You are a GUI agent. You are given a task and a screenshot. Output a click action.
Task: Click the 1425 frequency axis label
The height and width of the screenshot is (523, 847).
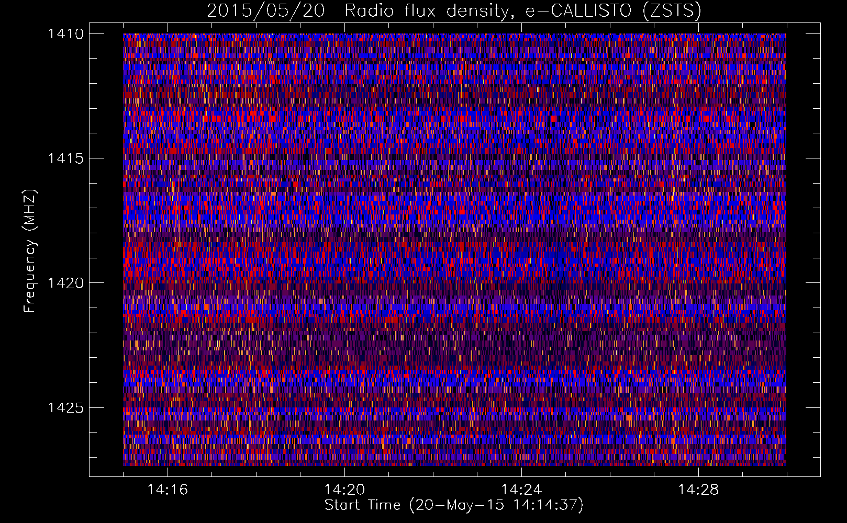65,407
